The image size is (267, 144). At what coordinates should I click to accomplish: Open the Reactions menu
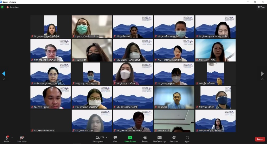tap(174, 138)
